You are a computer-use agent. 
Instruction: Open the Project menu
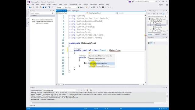pyautogui.click(x=43, y=5)
